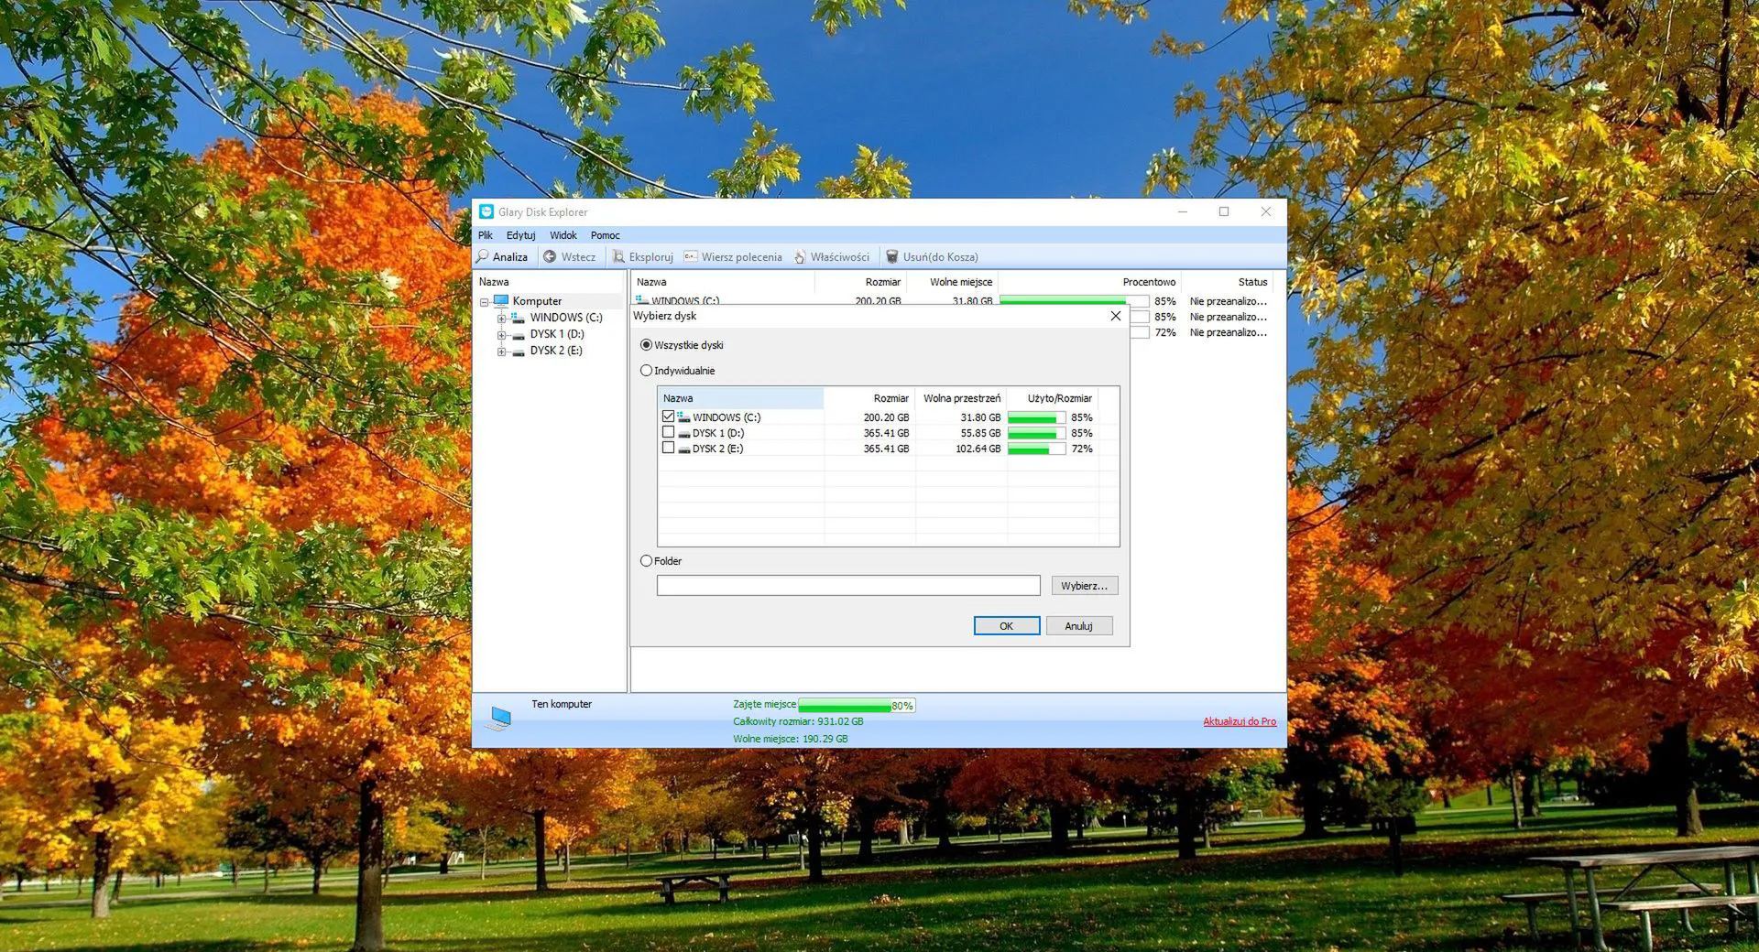1759x952 pixels.
Task: Open Wiersz polecenia command prompt icon
Action: [691, 256]
